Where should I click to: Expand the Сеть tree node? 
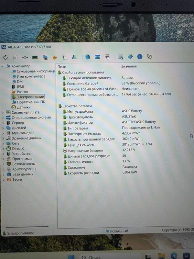click(3, 143)
